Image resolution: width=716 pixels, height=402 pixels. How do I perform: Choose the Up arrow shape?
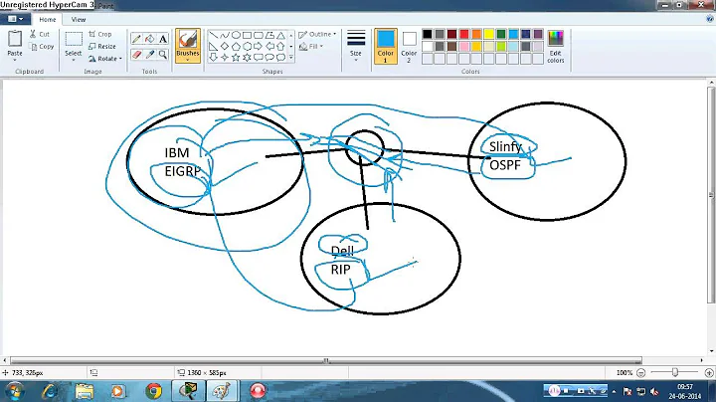(x=280, y=46)
